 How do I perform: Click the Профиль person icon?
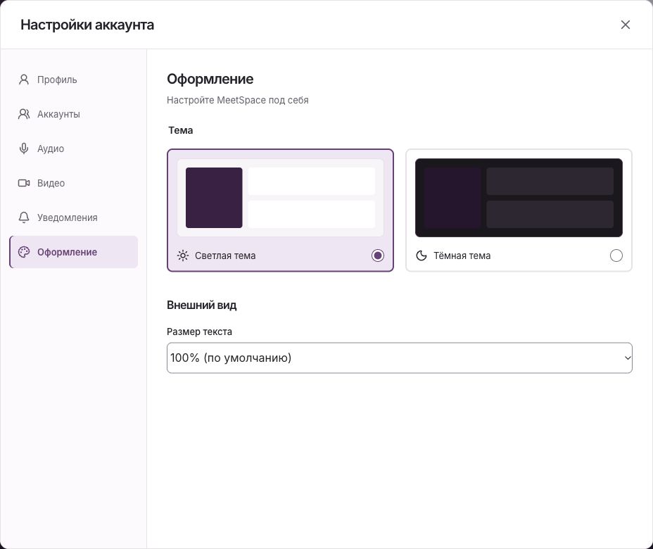24,80
